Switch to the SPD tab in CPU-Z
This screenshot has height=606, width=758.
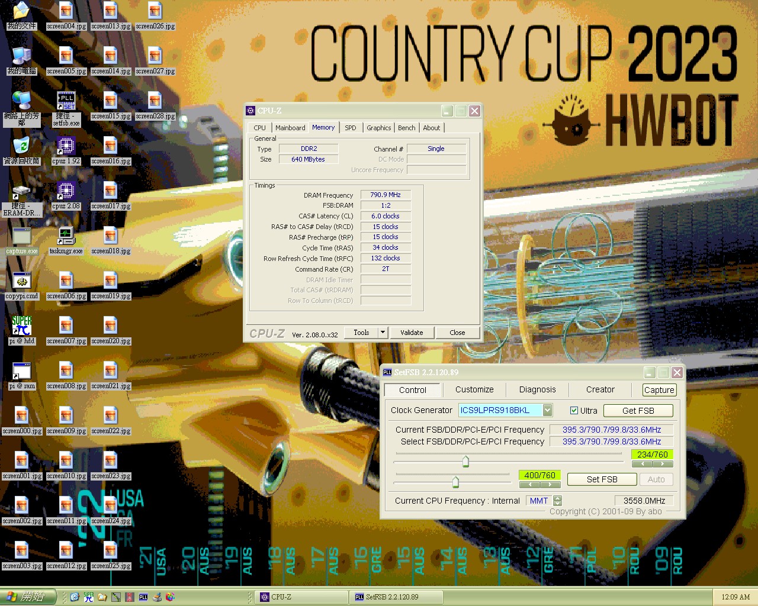(x=351, y=128)
